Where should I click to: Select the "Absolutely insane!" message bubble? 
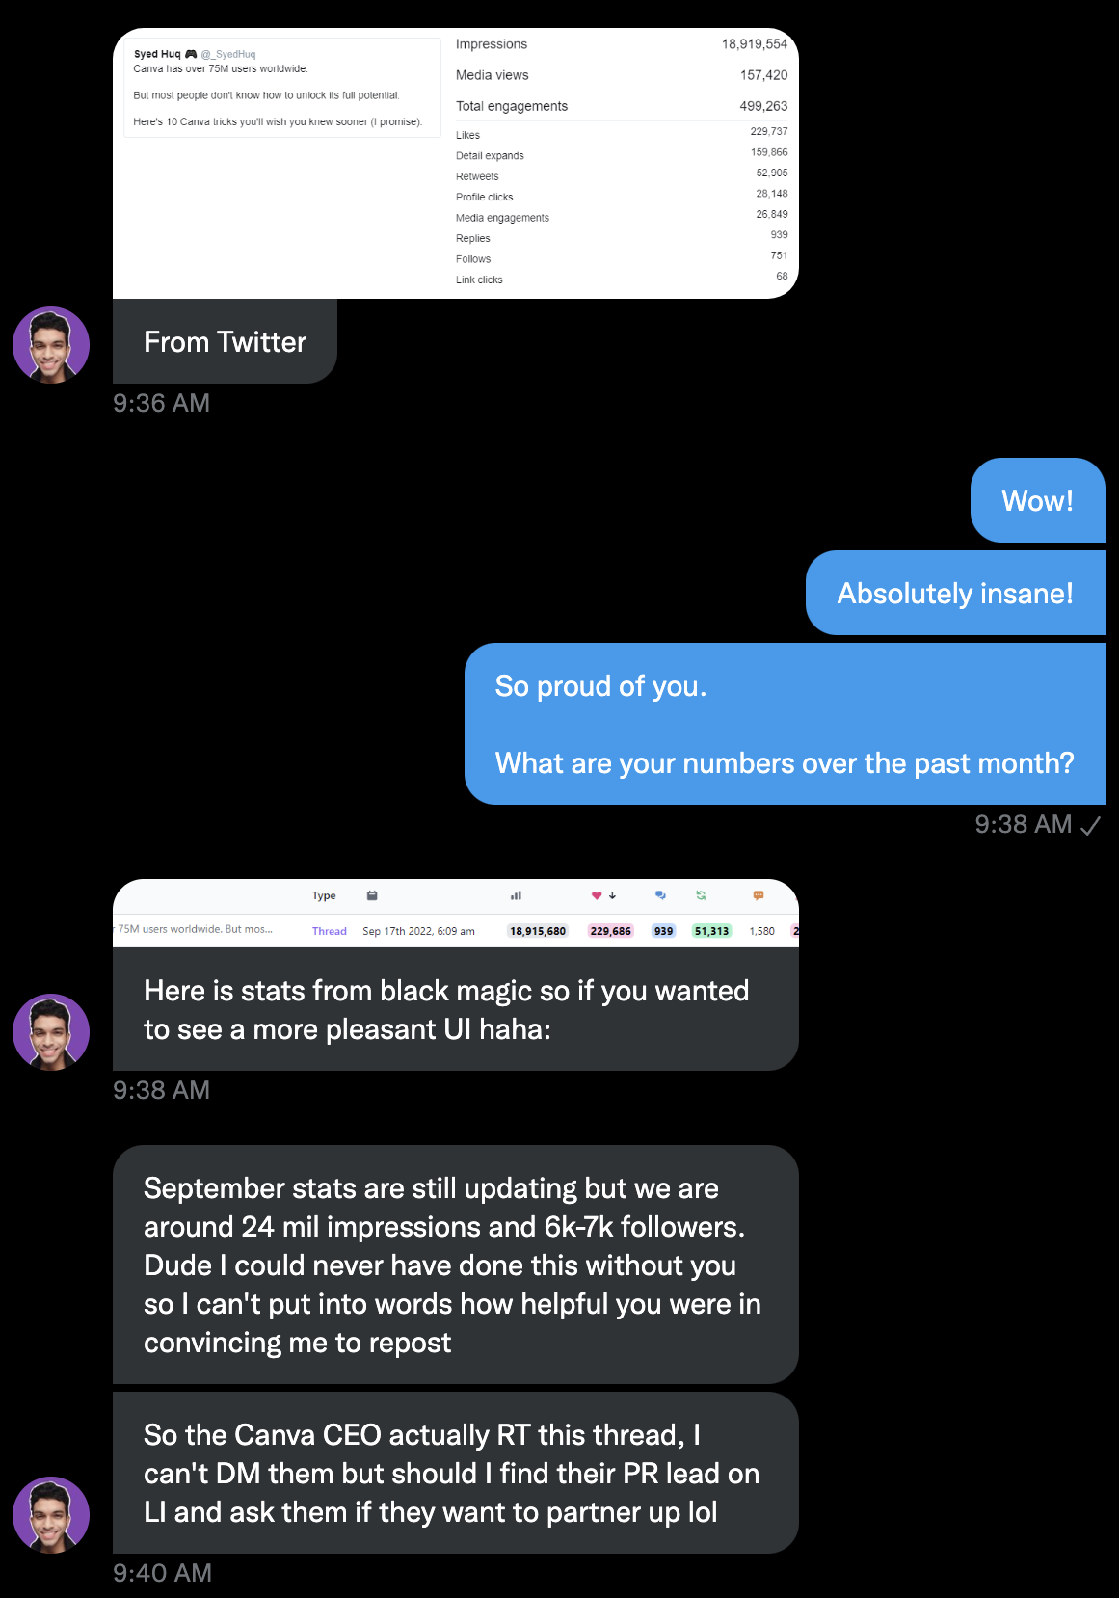tap(954, 593)
